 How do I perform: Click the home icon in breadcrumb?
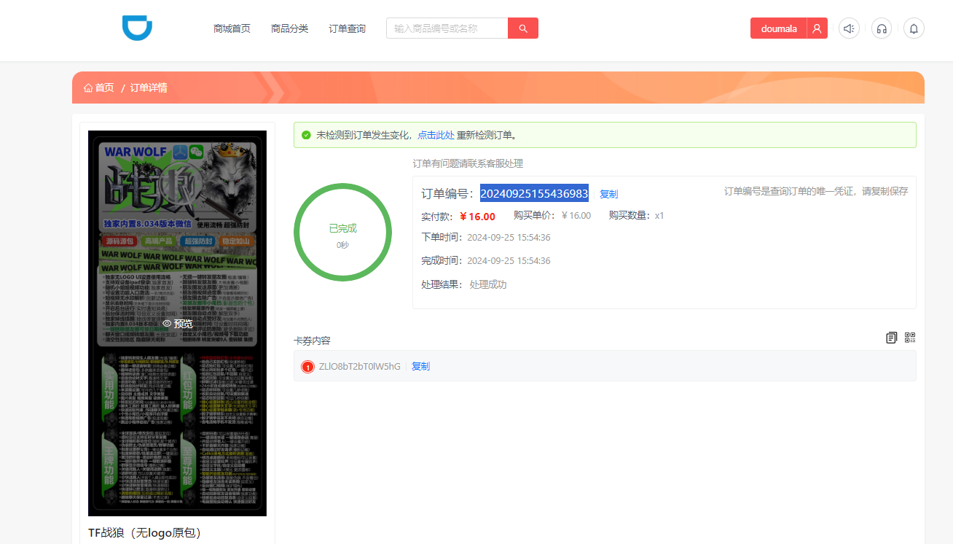(x=88, y=88)
